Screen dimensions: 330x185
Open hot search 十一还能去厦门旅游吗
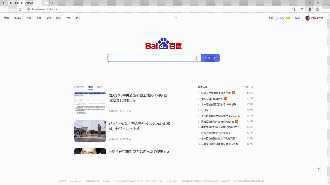(219, 104)
